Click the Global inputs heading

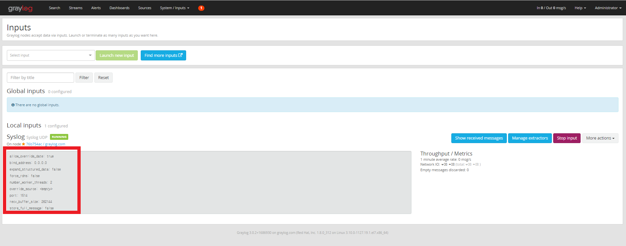26,91
